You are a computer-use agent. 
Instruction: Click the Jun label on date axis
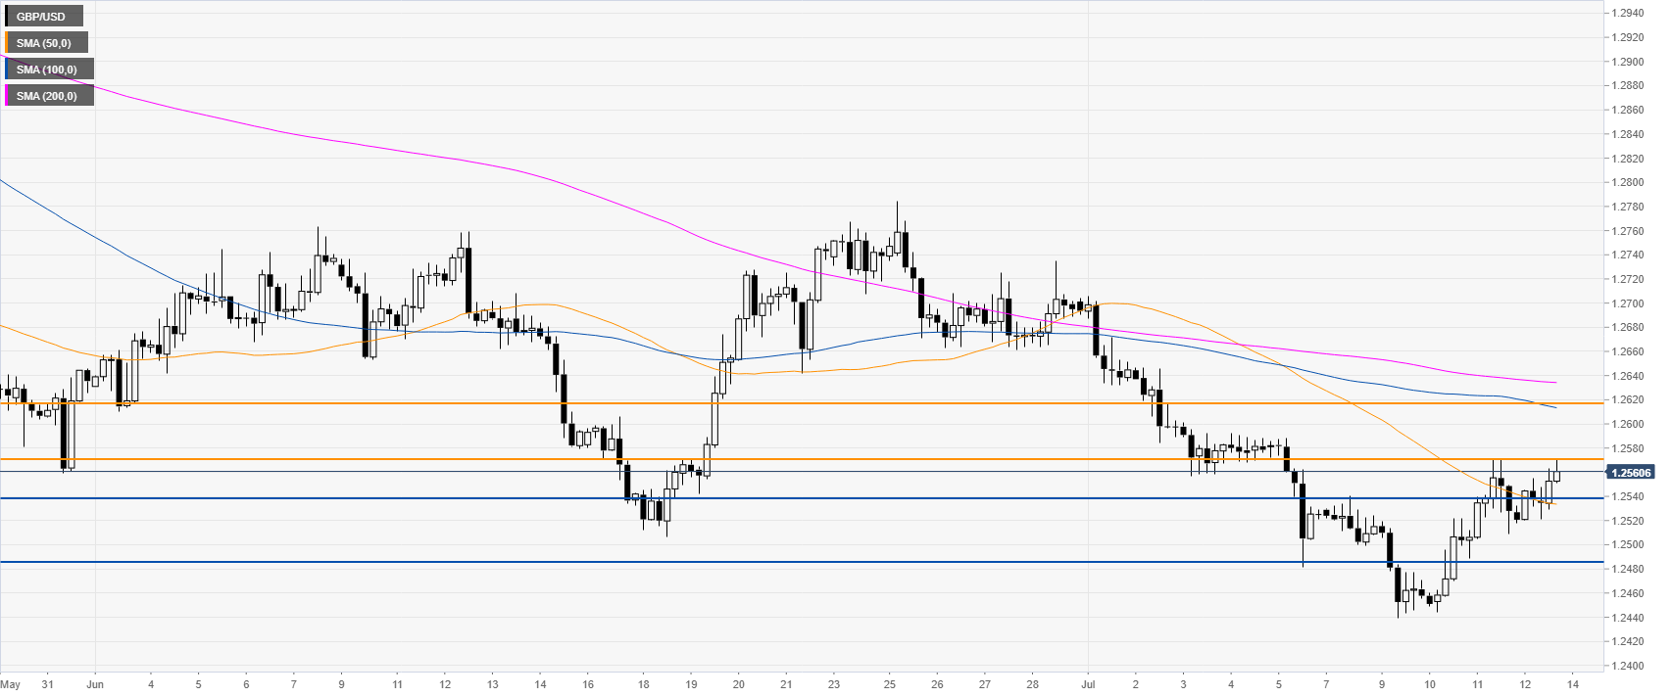pos(95,684)
